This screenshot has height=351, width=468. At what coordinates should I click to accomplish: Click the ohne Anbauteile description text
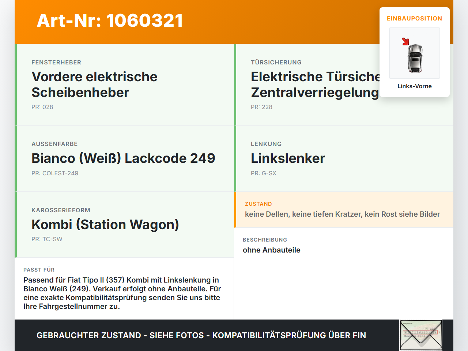[272, 250]
